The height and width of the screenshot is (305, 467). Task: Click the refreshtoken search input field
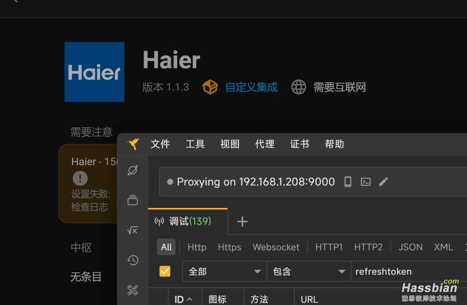pos(409,271)
